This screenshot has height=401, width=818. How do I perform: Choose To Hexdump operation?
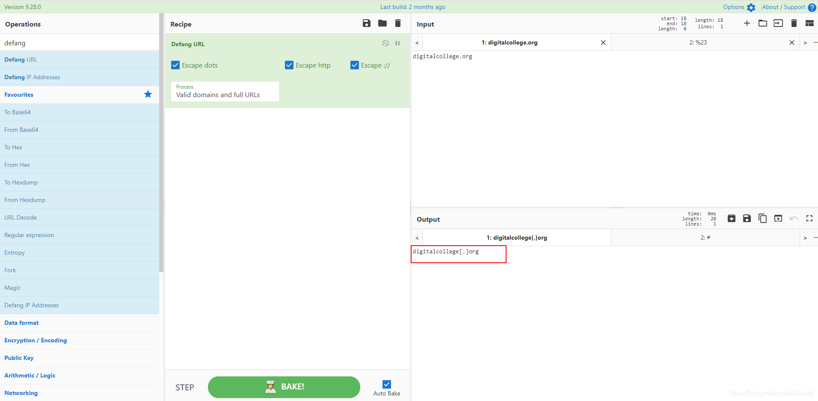pyautogui.click(x=80, y=182)
